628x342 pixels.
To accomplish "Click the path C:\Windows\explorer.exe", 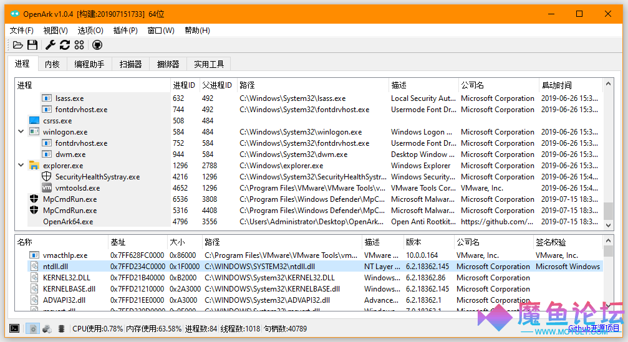I will [x=281, y=166].
